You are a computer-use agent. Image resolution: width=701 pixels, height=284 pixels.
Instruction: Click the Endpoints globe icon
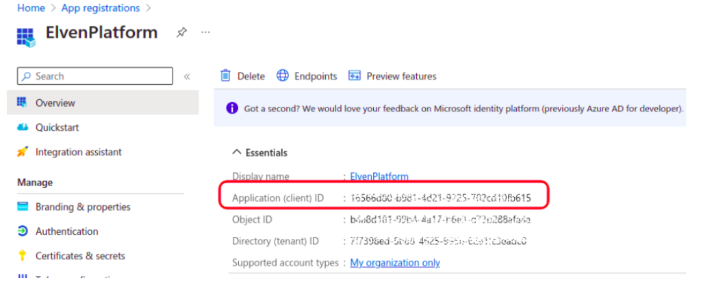point(283,76)
